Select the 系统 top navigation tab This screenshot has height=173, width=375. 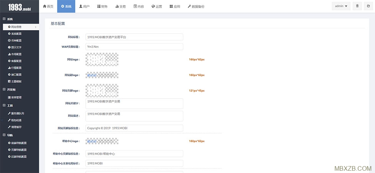pos(66,6)
